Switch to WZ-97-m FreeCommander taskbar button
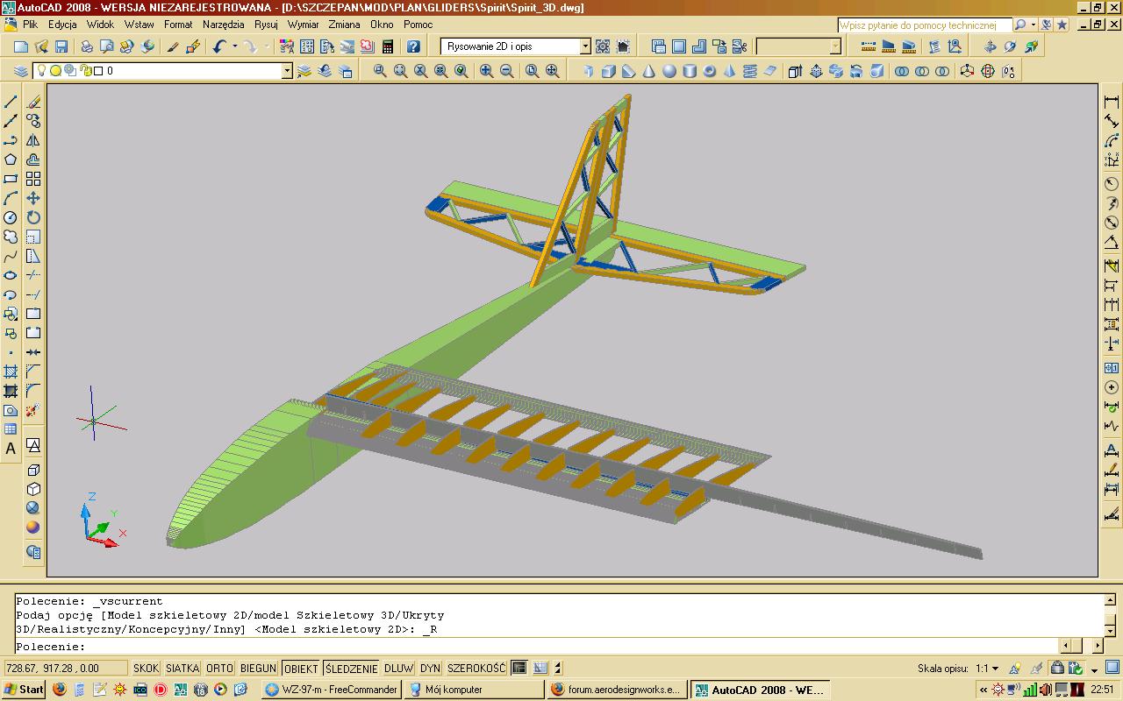The image size is (1123, 701). 332,690
